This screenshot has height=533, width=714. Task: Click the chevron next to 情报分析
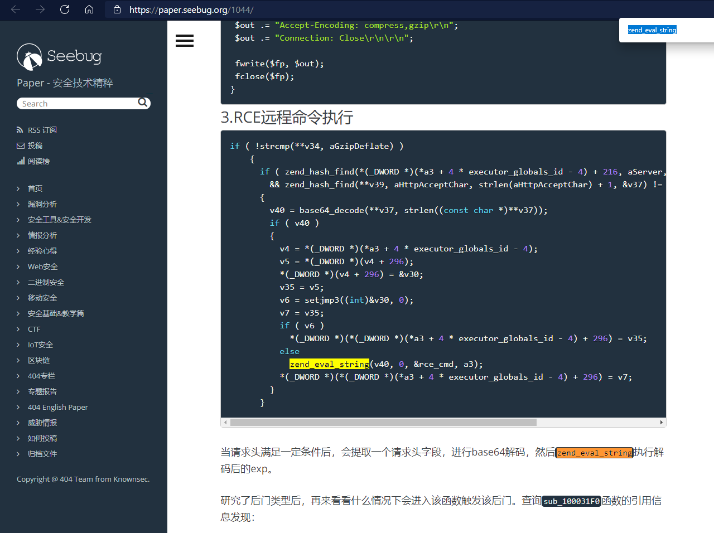(x=18, y=235)
